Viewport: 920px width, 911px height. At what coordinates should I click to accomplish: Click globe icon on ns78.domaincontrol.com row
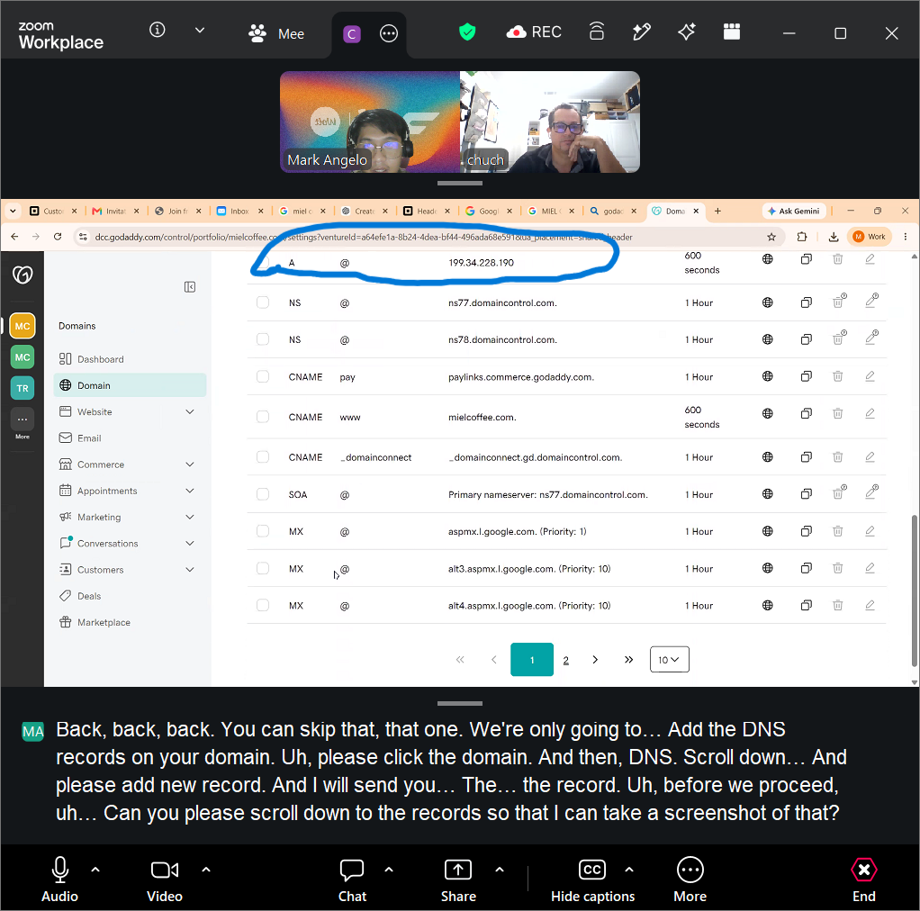pos(768,339)
